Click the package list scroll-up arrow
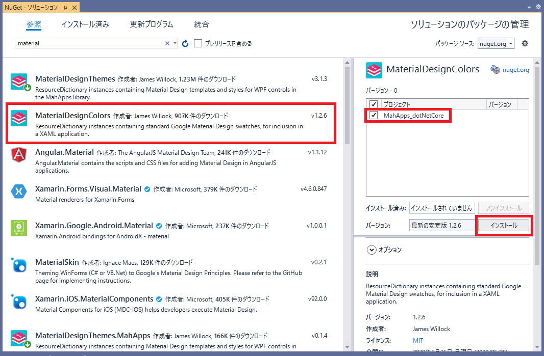The height and width of the screenshot is (356, 544). [347, 63]
